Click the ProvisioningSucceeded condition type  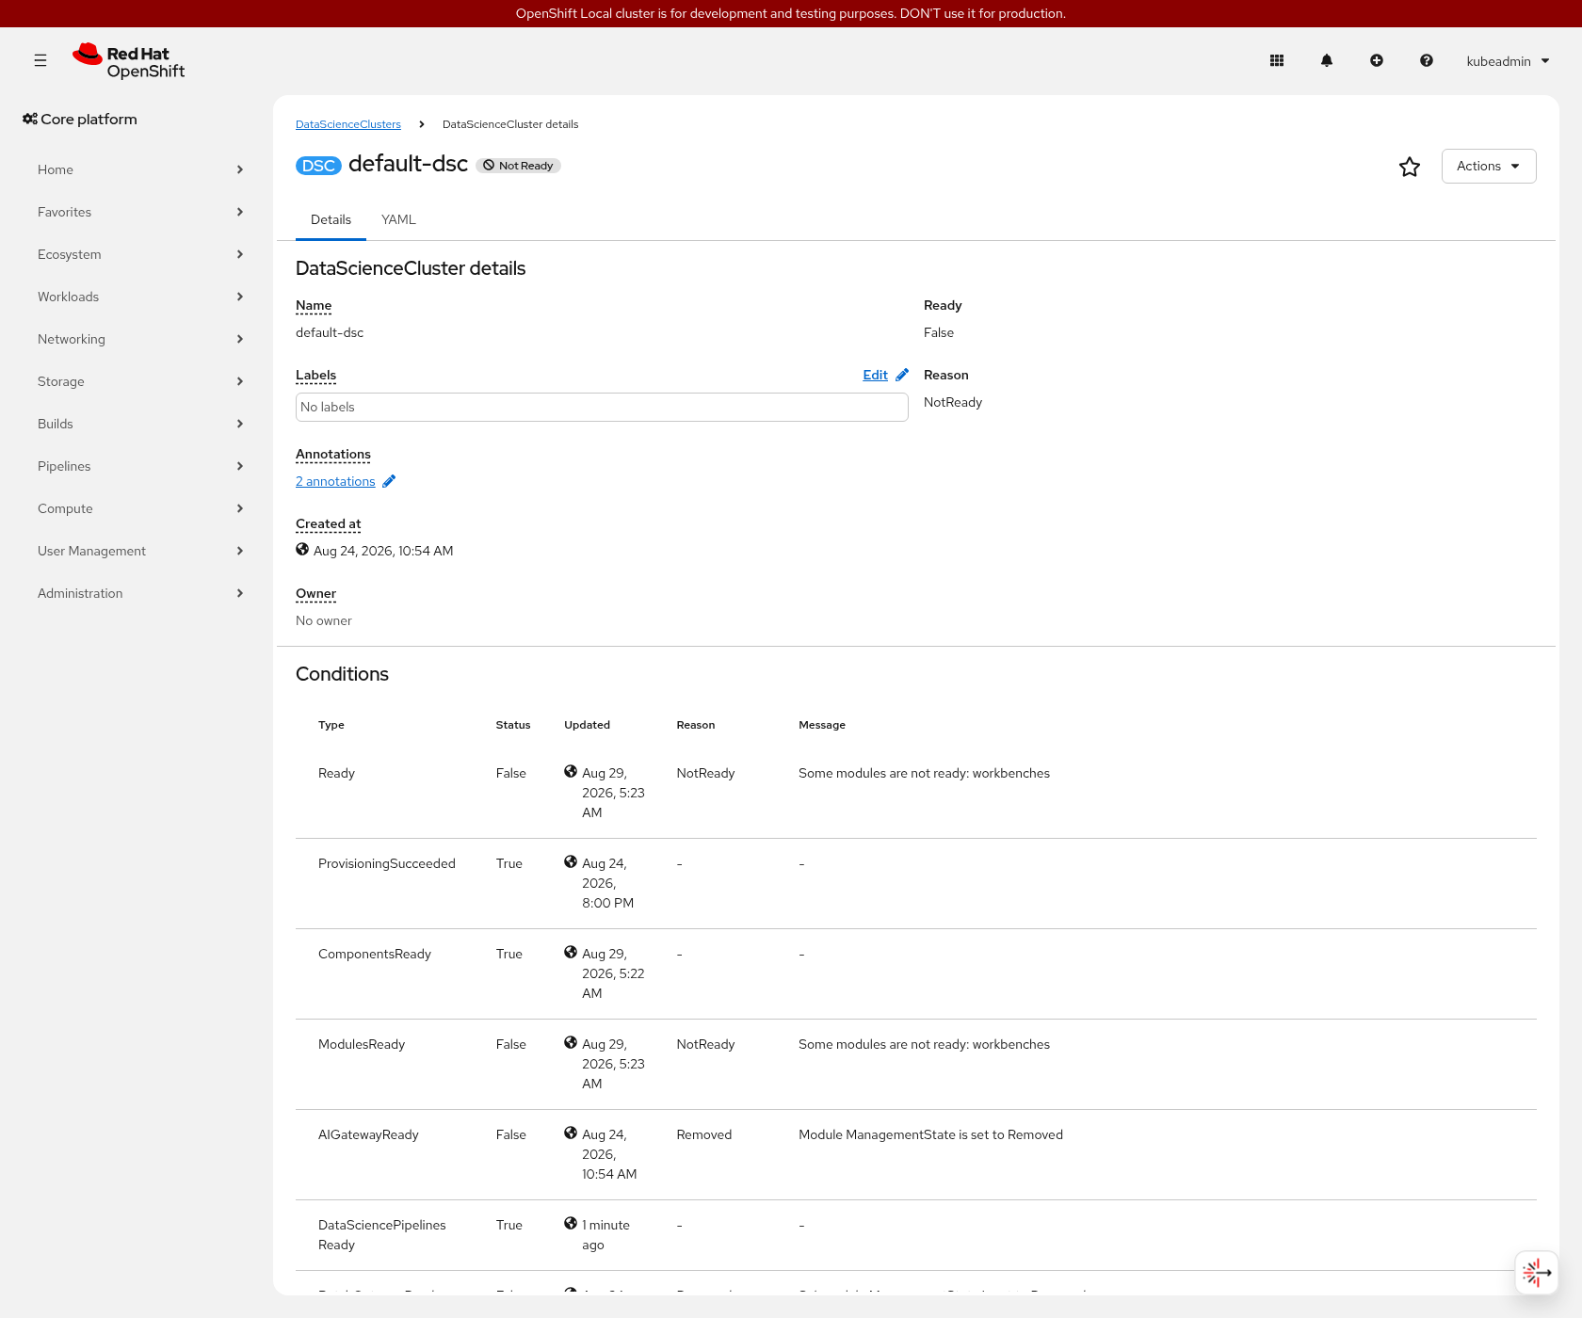pos(387,863)
